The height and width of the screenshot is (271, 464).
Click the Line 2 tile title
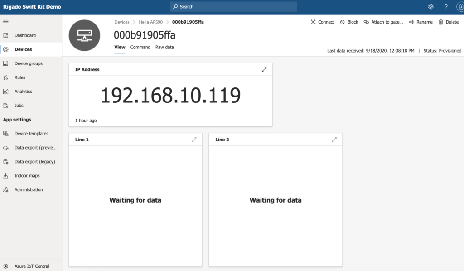[222, 140]
